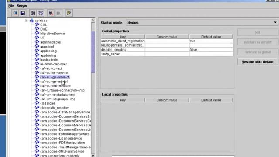Image resolution: width=279 pixels, height=157 pixels.
Task: Click the Key header in Global properties
Action: [x=122, y=37]
